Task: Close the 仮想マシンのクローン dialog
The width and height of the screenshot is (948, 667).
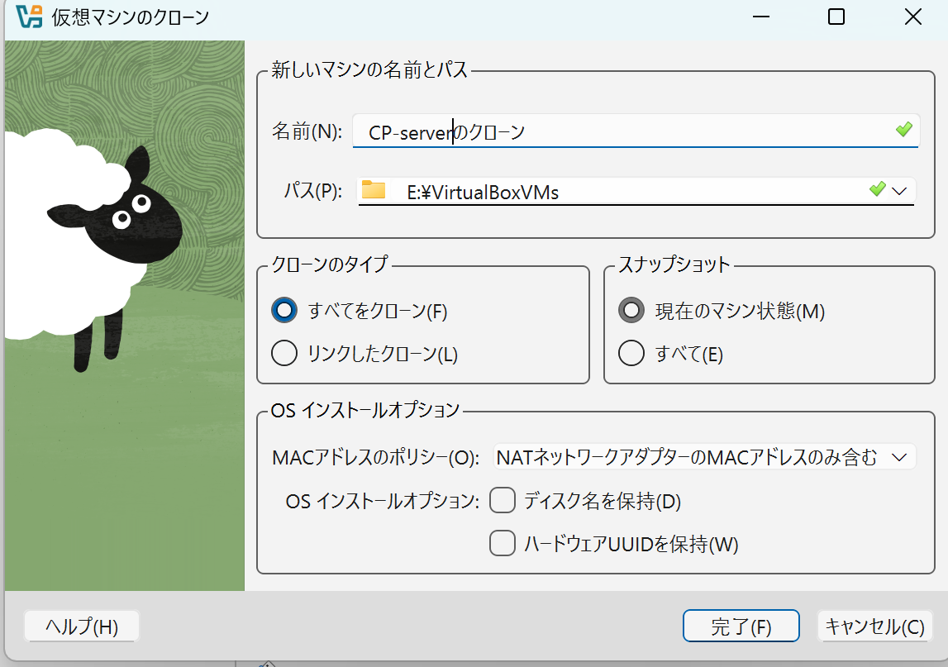Action: pos(912,17)
